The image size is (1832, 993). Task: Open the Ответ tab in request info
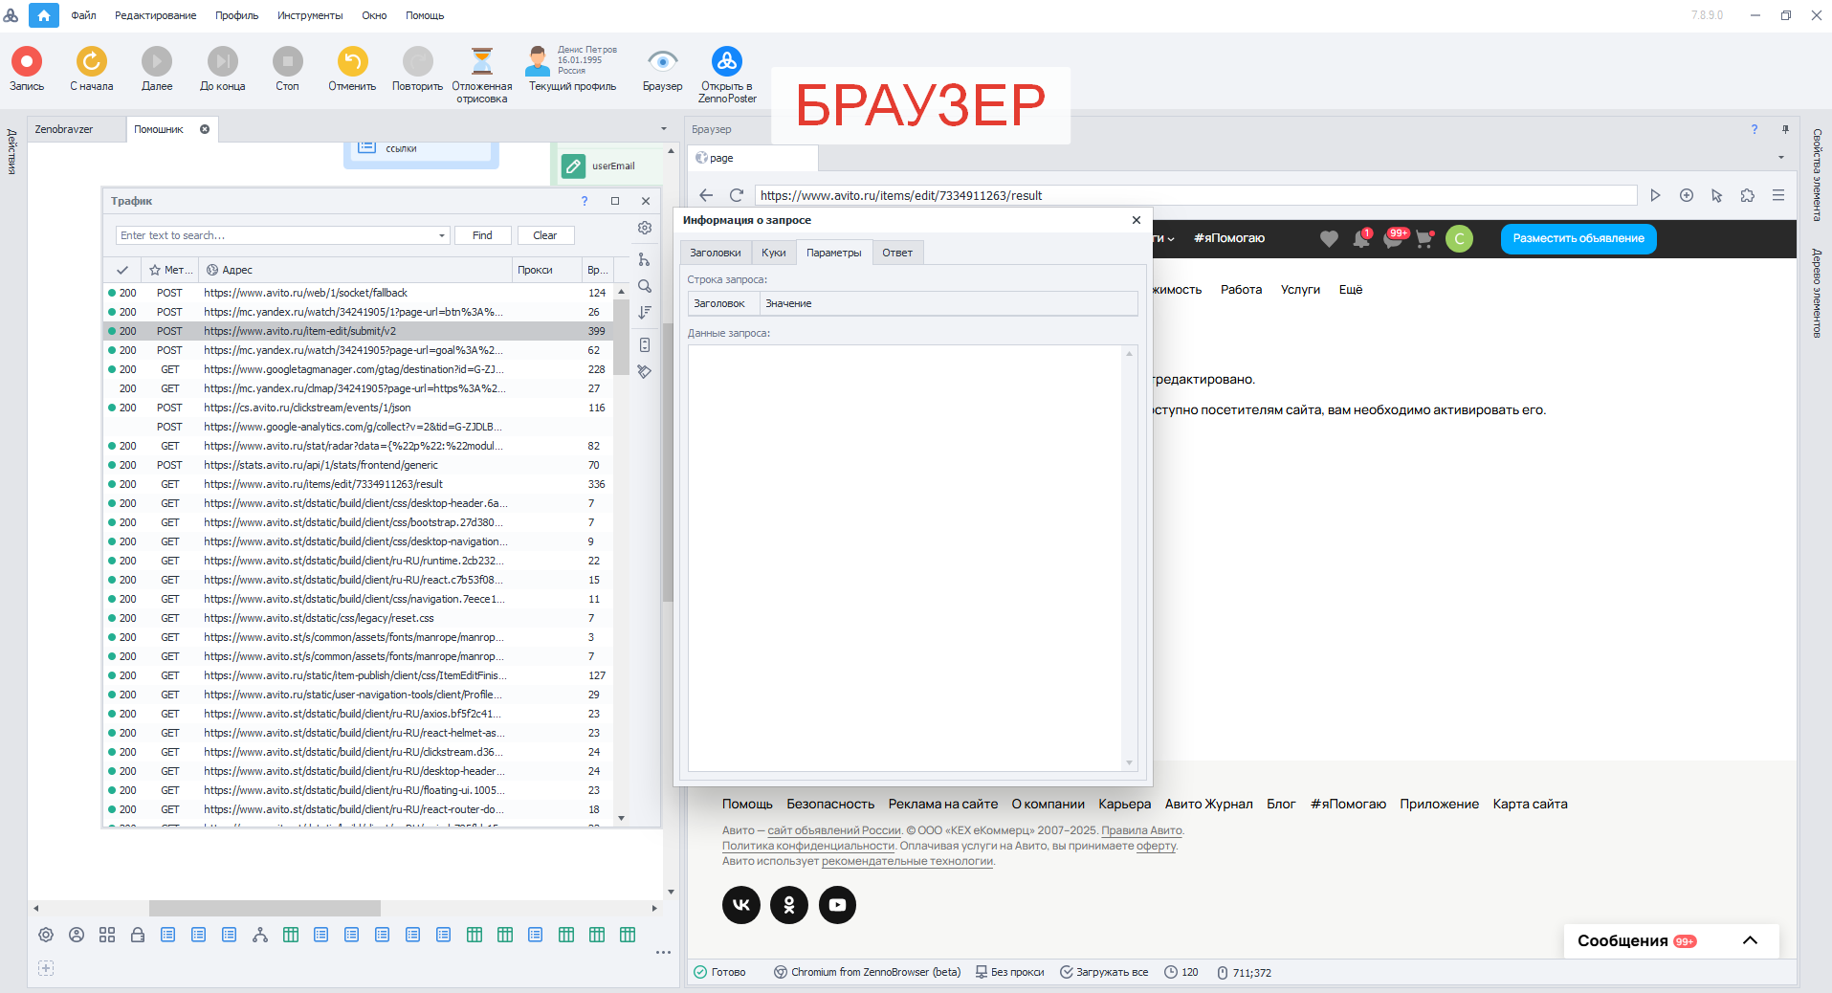[x=897, y=253]
